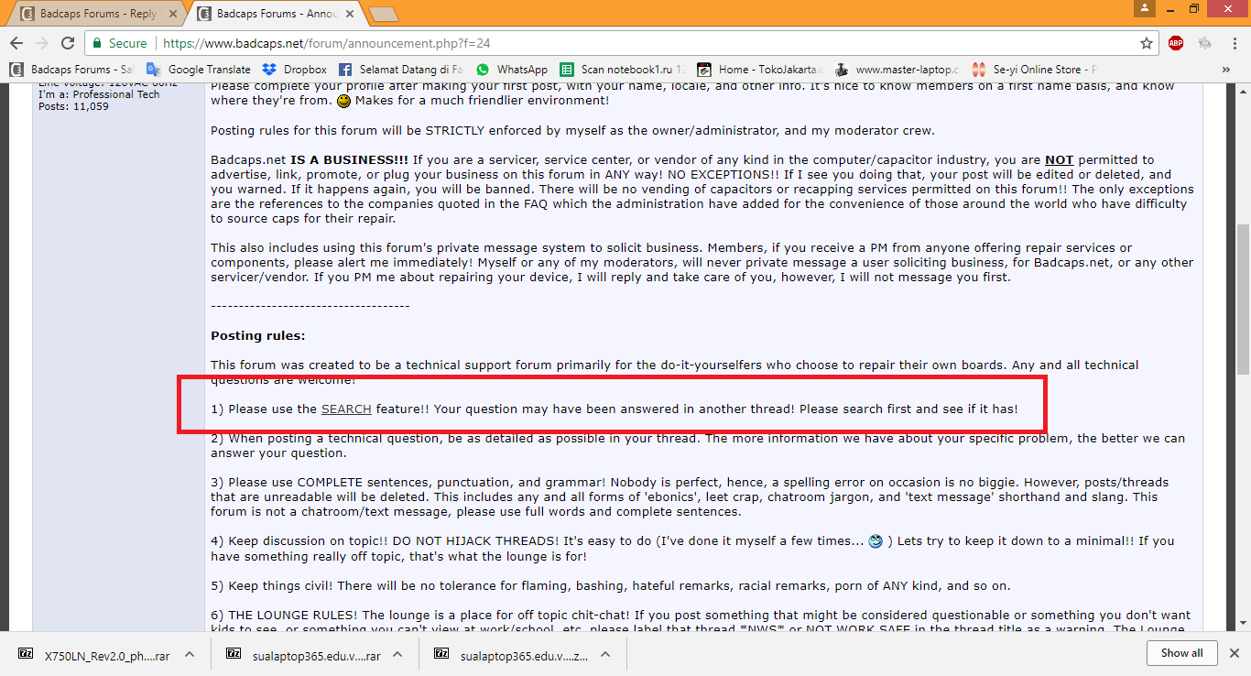Close the 'Badcaps Forums - Annou' tab
The height and width of the screenshot is (676, 1251).
click(348, 14)
